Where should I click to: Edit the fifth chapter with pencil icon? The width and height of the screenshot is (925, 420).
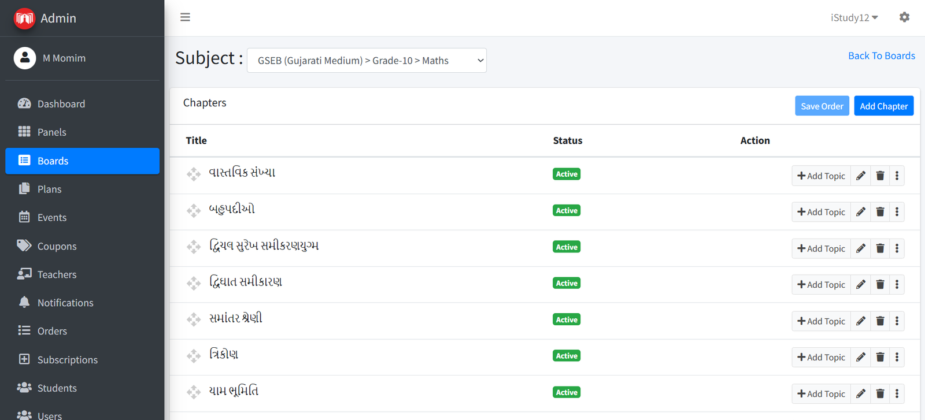(x=861, y=321)
